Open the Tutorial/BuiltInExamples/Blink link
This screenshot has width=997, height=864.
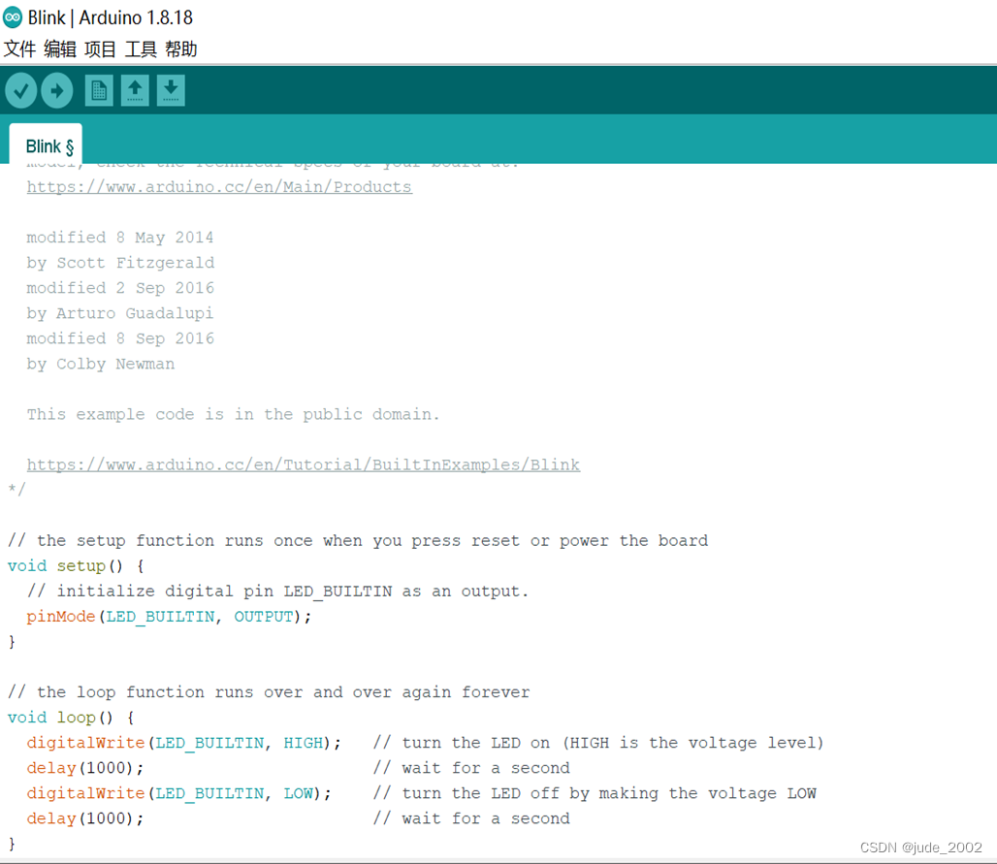pos(304,464)
